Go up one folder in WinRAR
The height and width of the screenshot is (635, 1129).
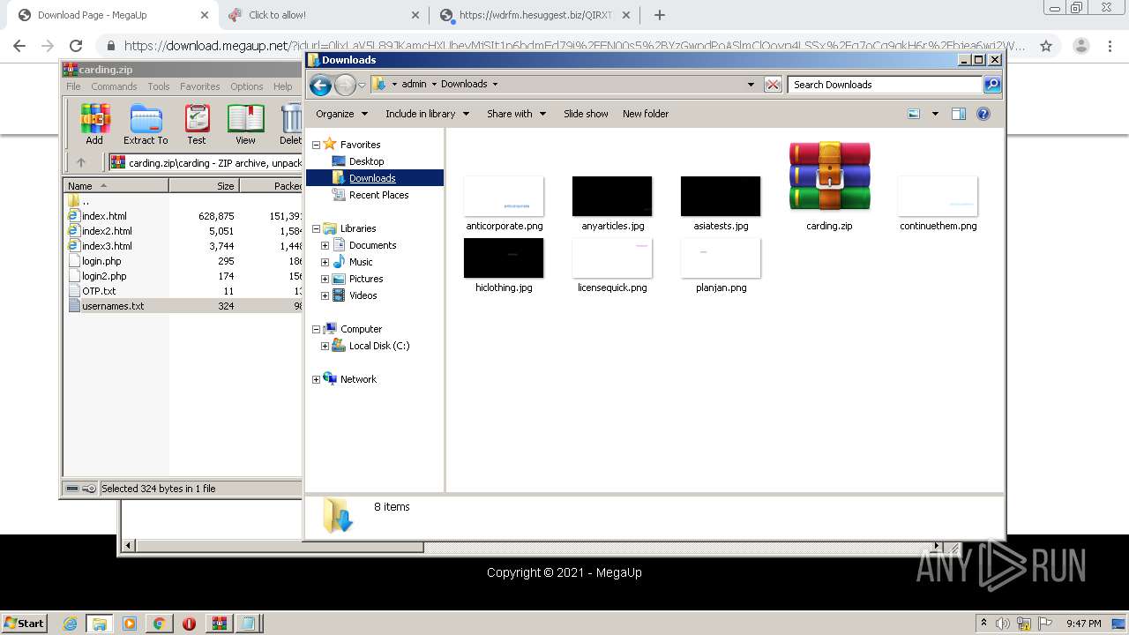coord(81,162)
